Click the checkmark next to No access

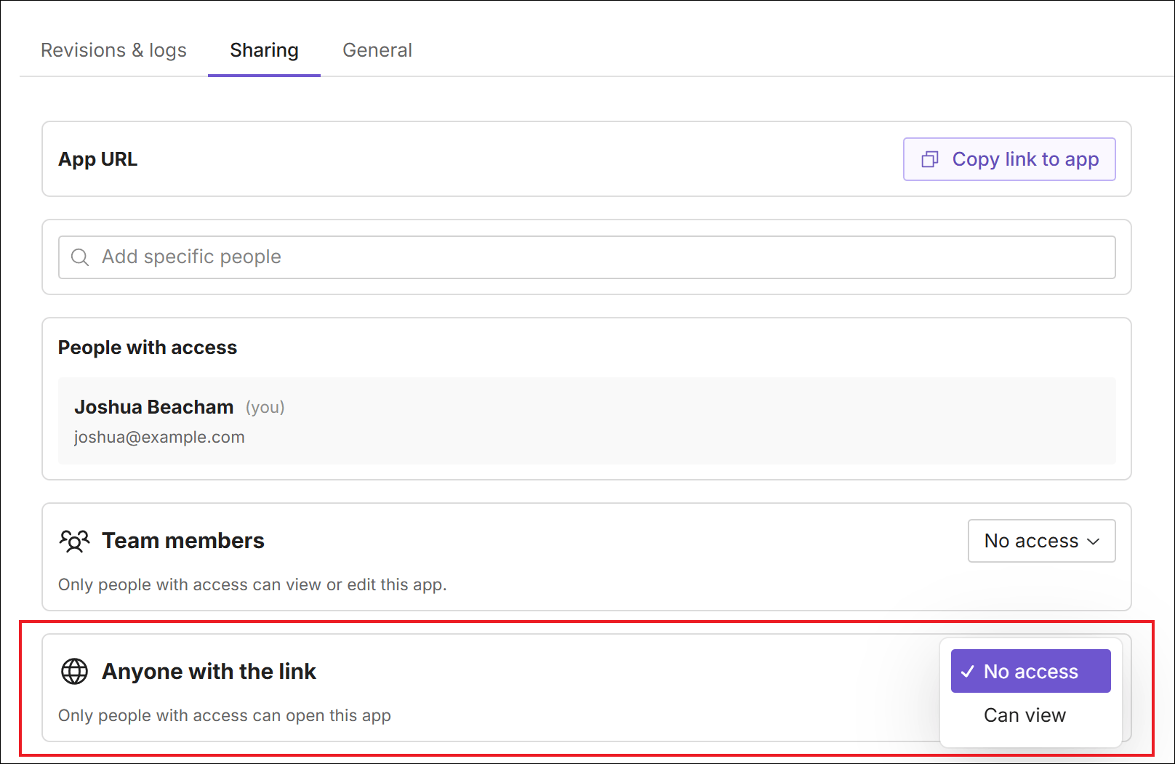tap(968, 671)
